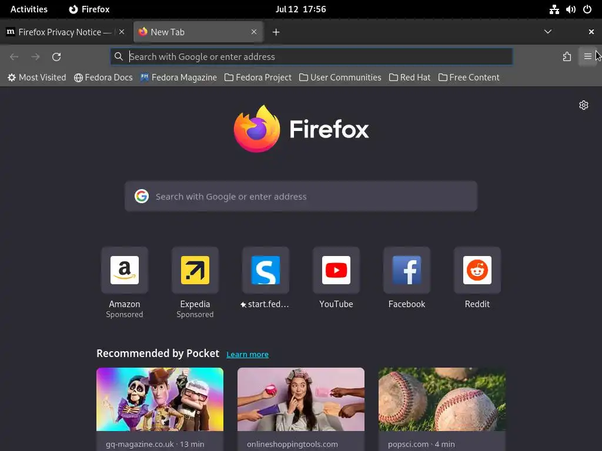Open the Activities overview
Image resolution: width=602 pixels, height=451 pixels.
[x=29, y=9]
